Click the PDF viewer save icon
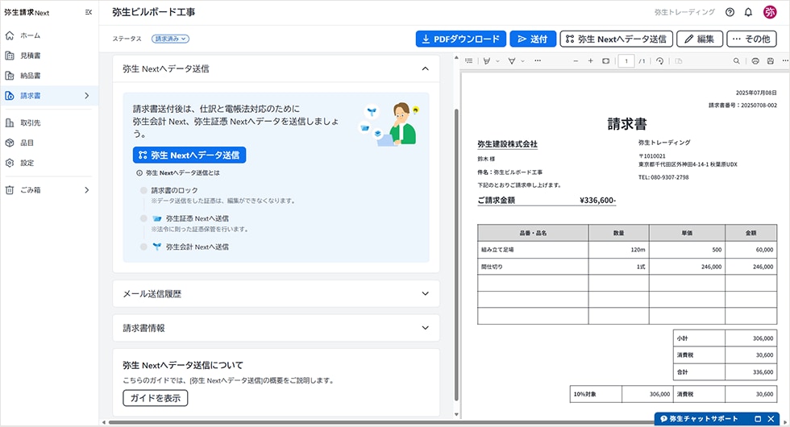The image size is (790, 427). pos(771,61)
